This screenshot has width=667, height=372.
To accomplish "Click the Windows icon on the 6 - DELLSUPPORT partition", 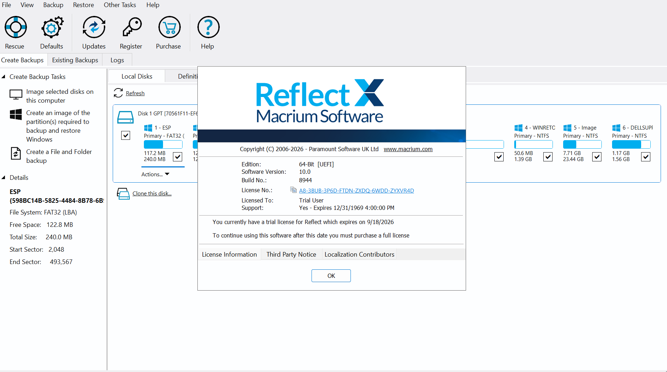I will [616, 128].
